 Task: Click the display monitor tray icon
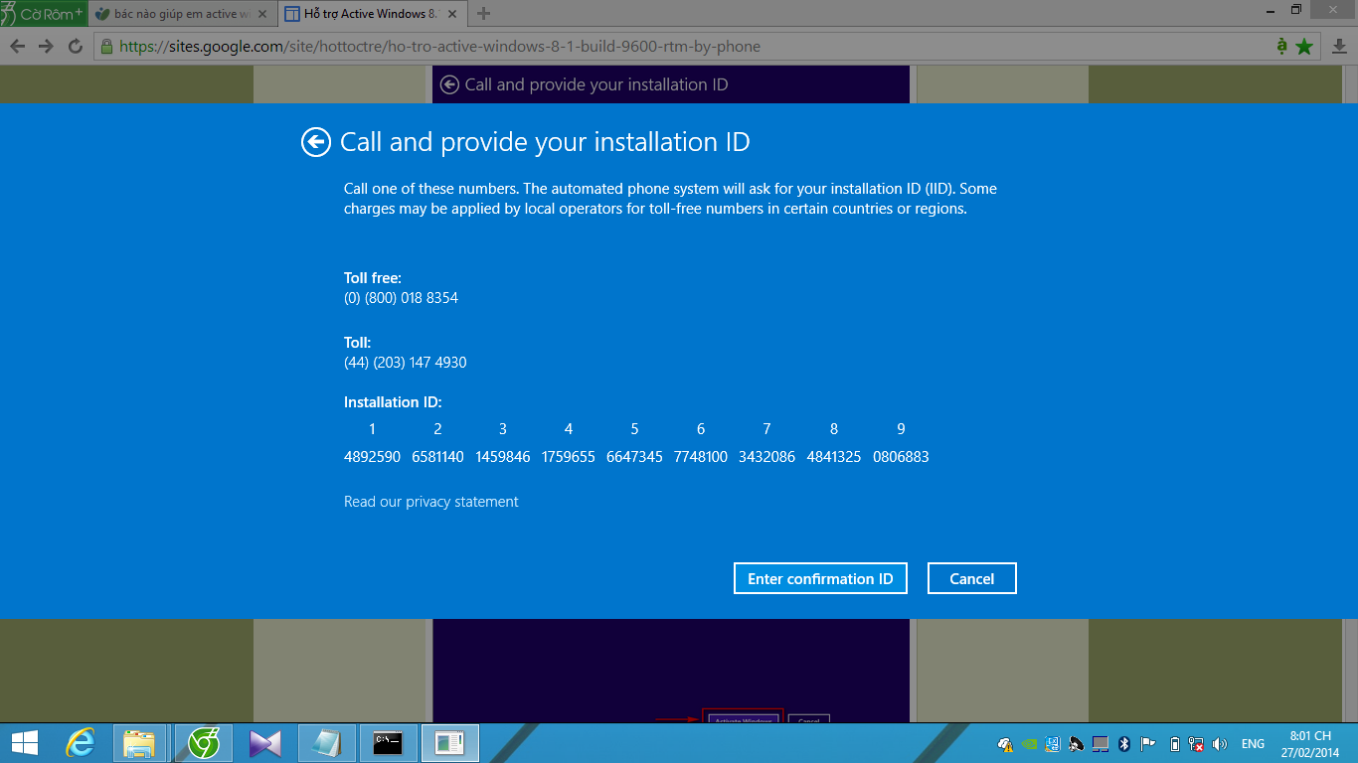click(x=1101, y=743)
